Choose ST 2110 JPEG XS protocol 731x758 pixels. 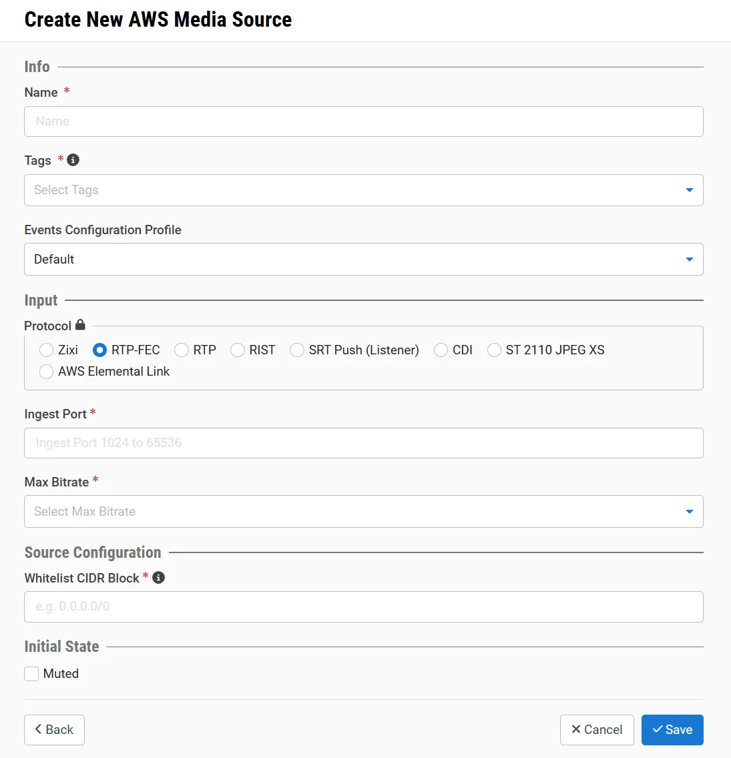tap(494, 350)
